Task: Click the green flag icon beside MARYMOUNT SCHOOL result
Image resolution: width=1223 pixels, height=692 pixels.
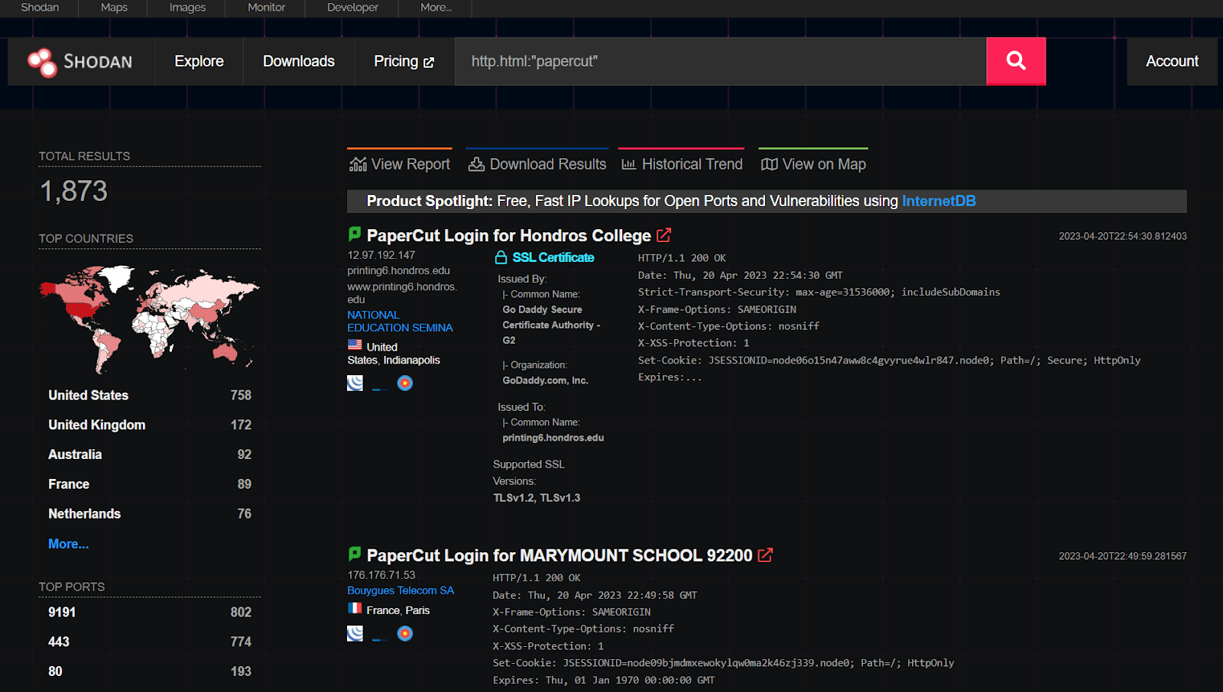Action: click(355, 554)
